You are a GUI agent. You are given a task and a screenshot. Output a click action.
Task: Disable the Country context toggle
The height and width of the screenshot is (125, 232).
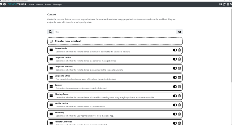point(175,87)
